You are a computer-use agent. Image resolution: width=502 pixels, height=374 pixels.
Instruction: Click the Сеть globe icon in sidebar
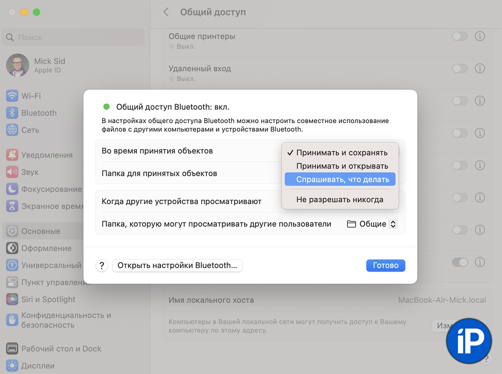(12, 130)
